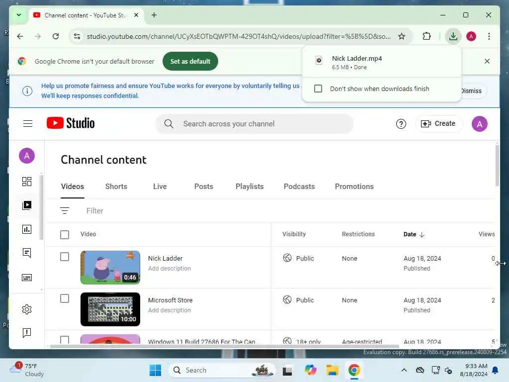Click the Chrome back arrow
This screenshot has width=509, height=382.
tap(20, 36)
